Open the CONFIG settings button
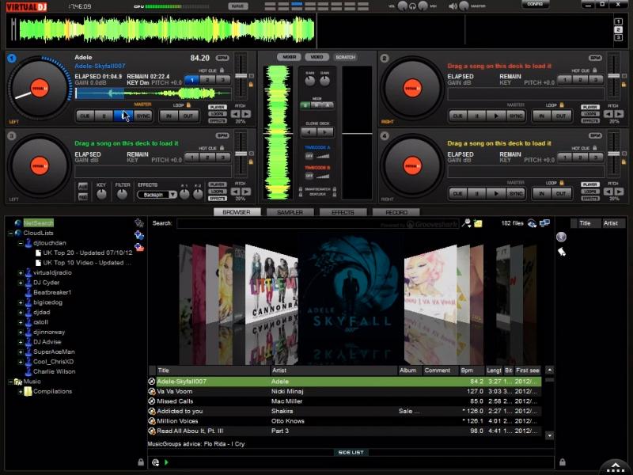Screen dimensions: 633x475 535,5
